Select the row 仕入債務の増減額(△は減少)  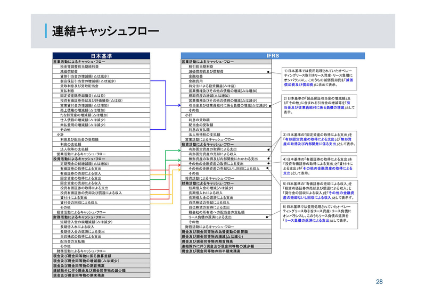coord(101,120)
